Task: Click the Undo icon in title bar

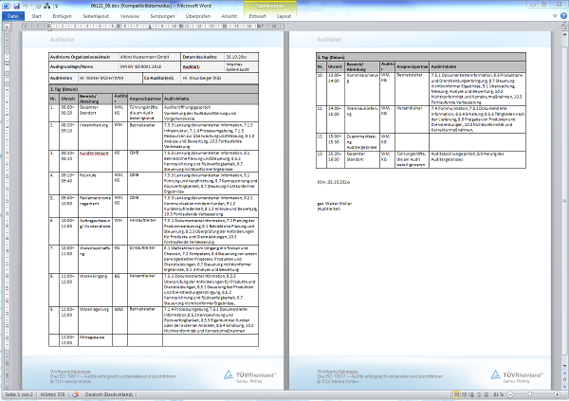Action: pos(26,5)
